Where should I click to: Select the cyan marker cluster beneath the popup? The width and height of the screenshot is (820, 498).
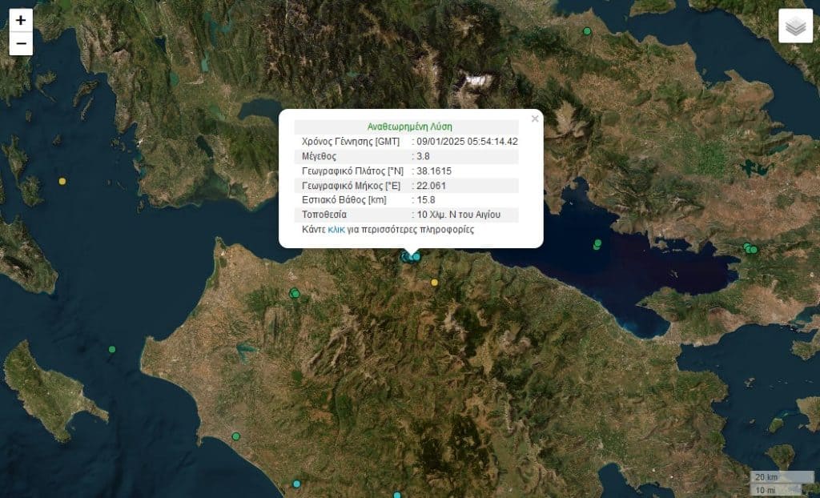411,256
